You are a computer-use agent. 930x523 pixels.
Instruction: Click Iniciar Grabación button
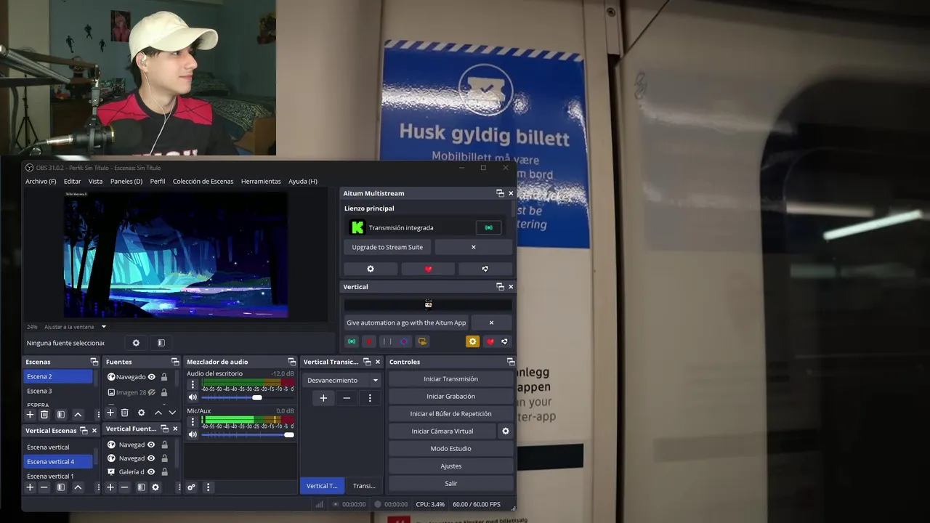coord(450,396)
